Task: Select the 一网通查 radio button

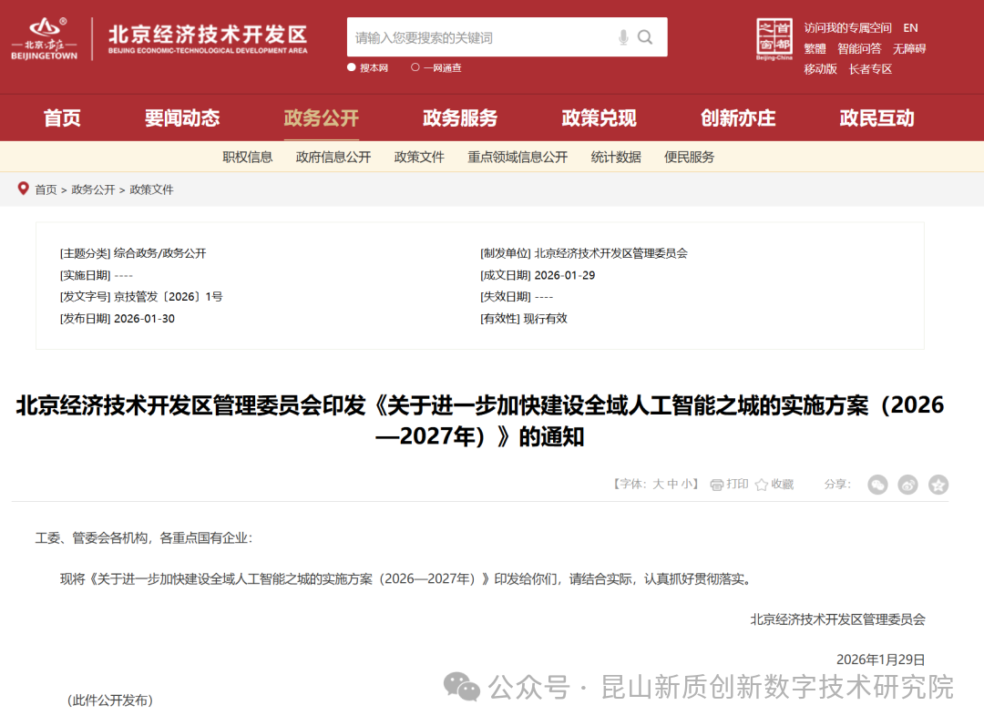Action: tap(415, 67)
